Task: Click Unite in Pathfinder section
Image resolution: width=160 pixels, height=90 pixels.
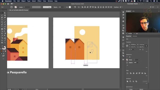Action: (127, 81)
